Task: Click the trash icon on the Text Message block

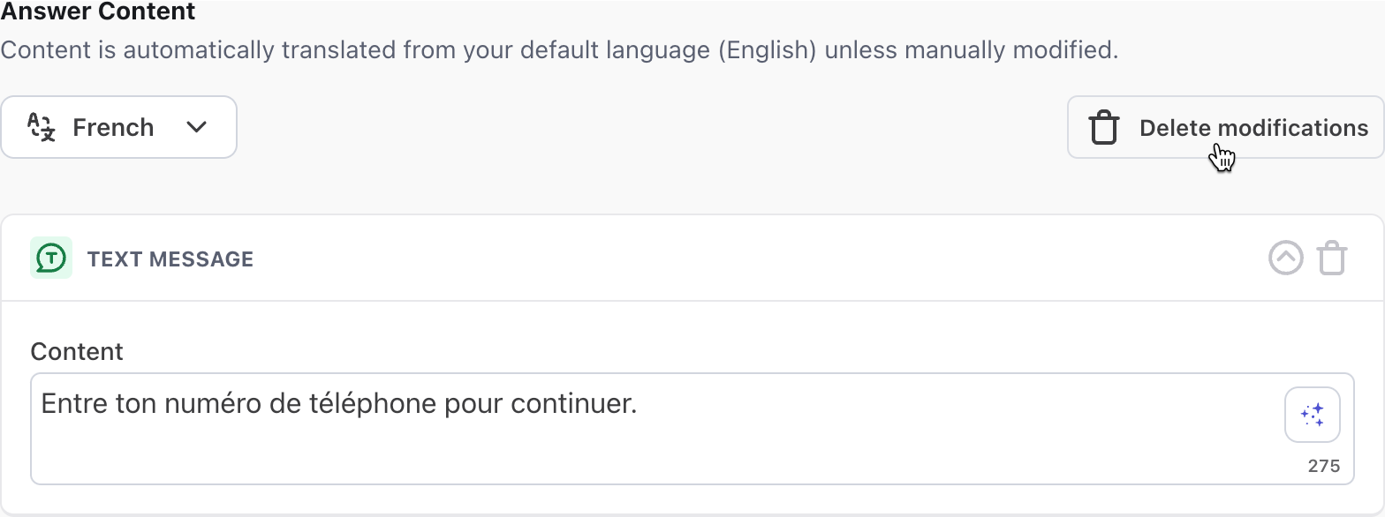Action: [1333, 258]
